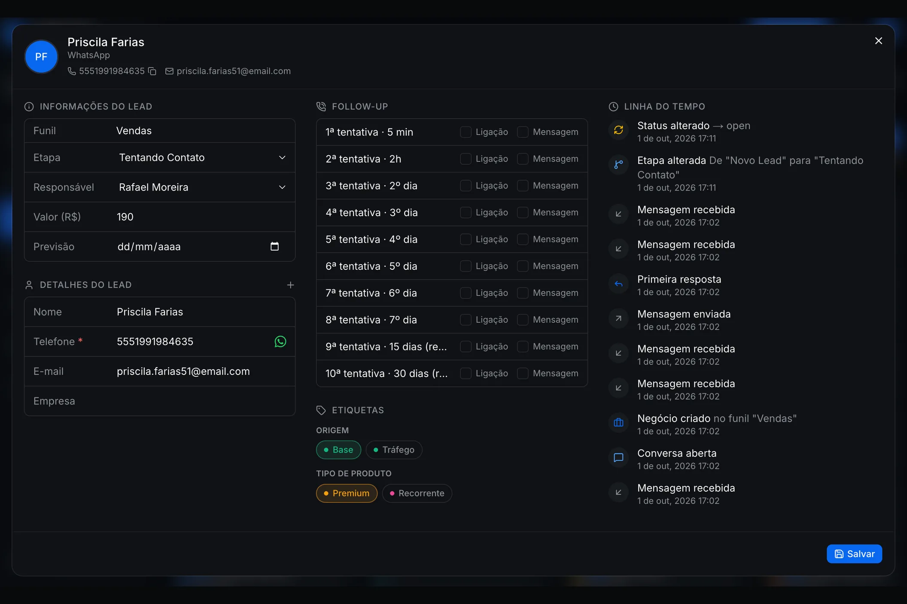907x604 pixels.
Task: Click the email envelope icon in header
Action: pyautogui.click(x=169, y=71)
